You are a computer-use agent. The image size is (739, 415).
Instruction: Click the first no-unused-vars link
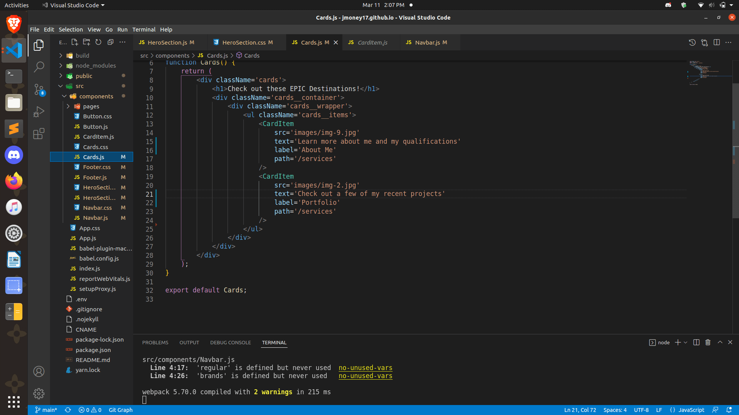coord(365,368)
